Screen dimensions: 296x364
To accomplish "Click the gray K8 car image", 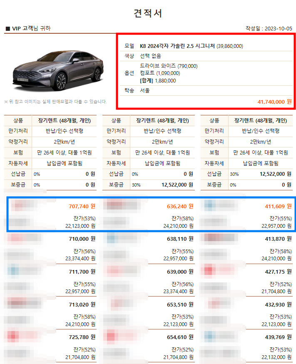I will point(58,70).
